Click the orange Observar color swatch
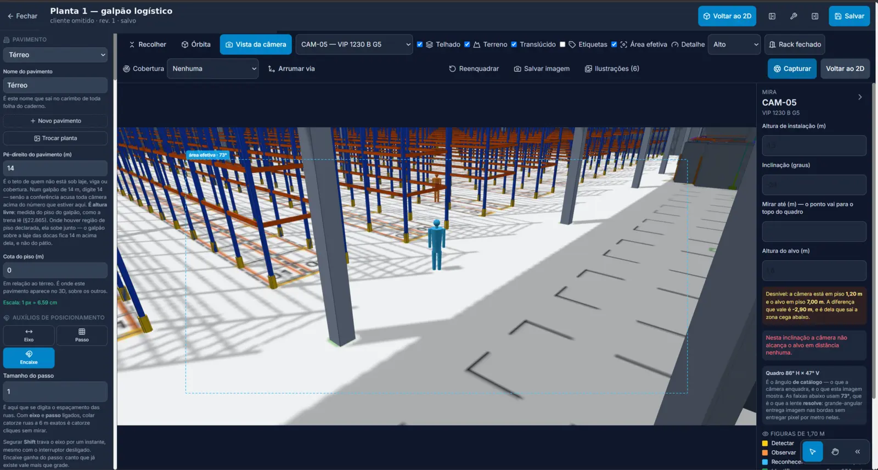Viewport: 878px width, 470px height. tap(765, 453)
